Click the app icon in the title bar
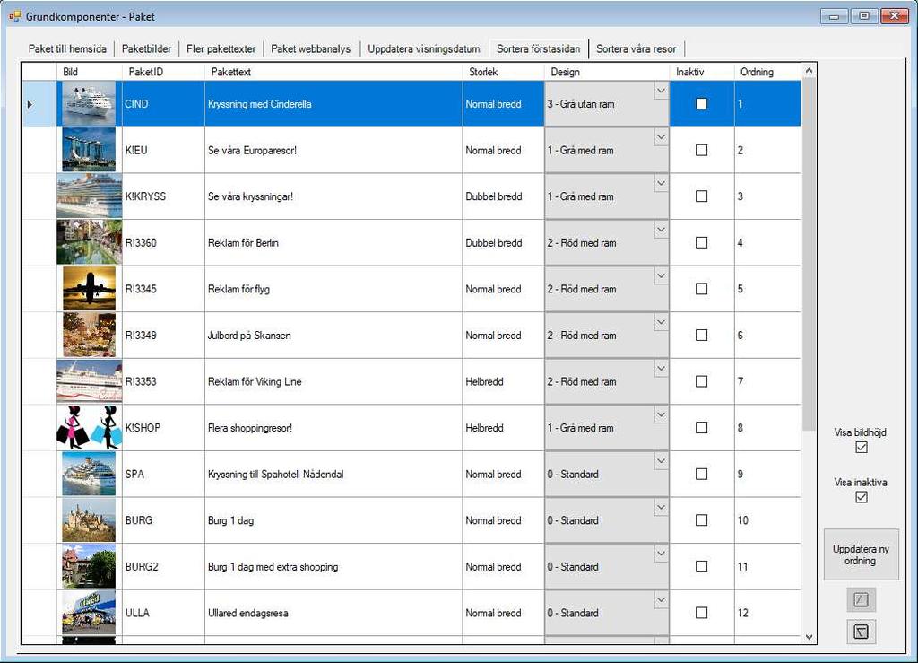Screen dimensions: 918x663 (14, 16)
